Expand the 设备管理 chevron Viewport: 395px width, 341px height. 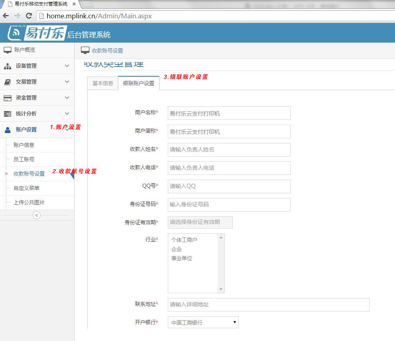(67, 66)
